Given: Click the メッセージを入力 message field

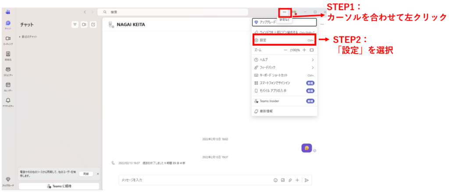Looking at the screenshot, I should pos(193,180).
